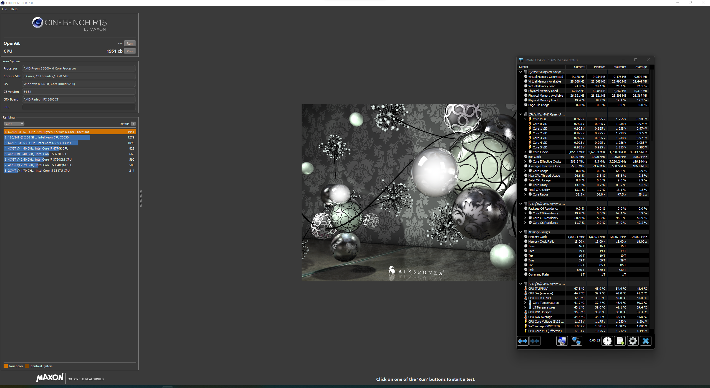Collapse the Memory Timings section
This screenshot has width=710, height=388.
(521, 232)
